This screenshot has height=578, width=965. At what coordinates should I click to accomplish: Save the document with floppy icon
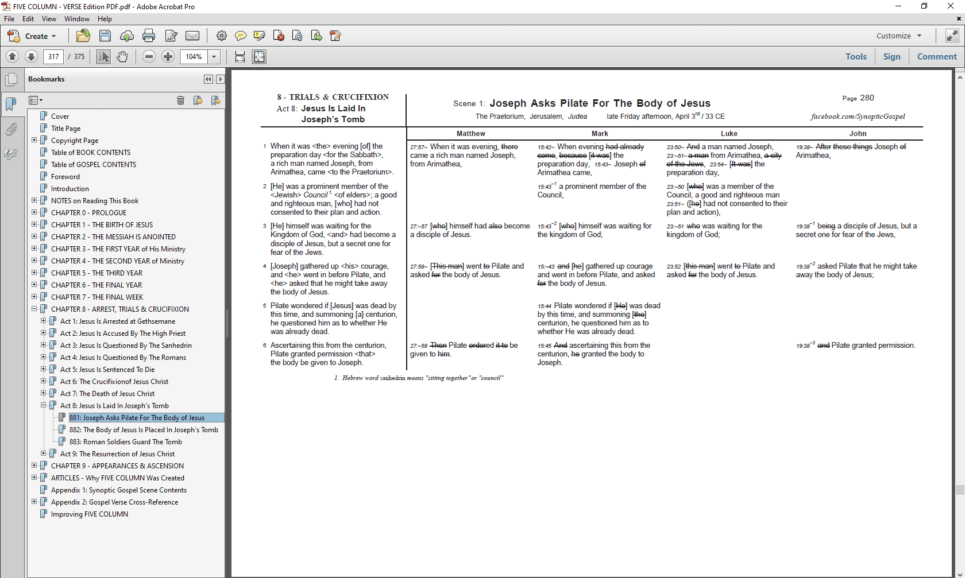tap(105, 36)
